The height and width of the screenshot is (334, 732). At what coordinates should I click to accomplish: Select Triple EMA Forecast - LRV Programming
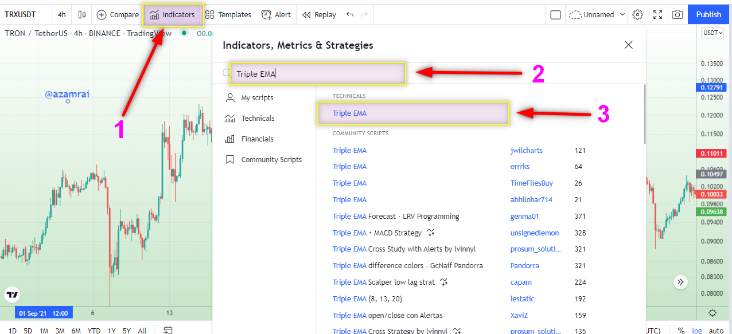tap(396, 217)
